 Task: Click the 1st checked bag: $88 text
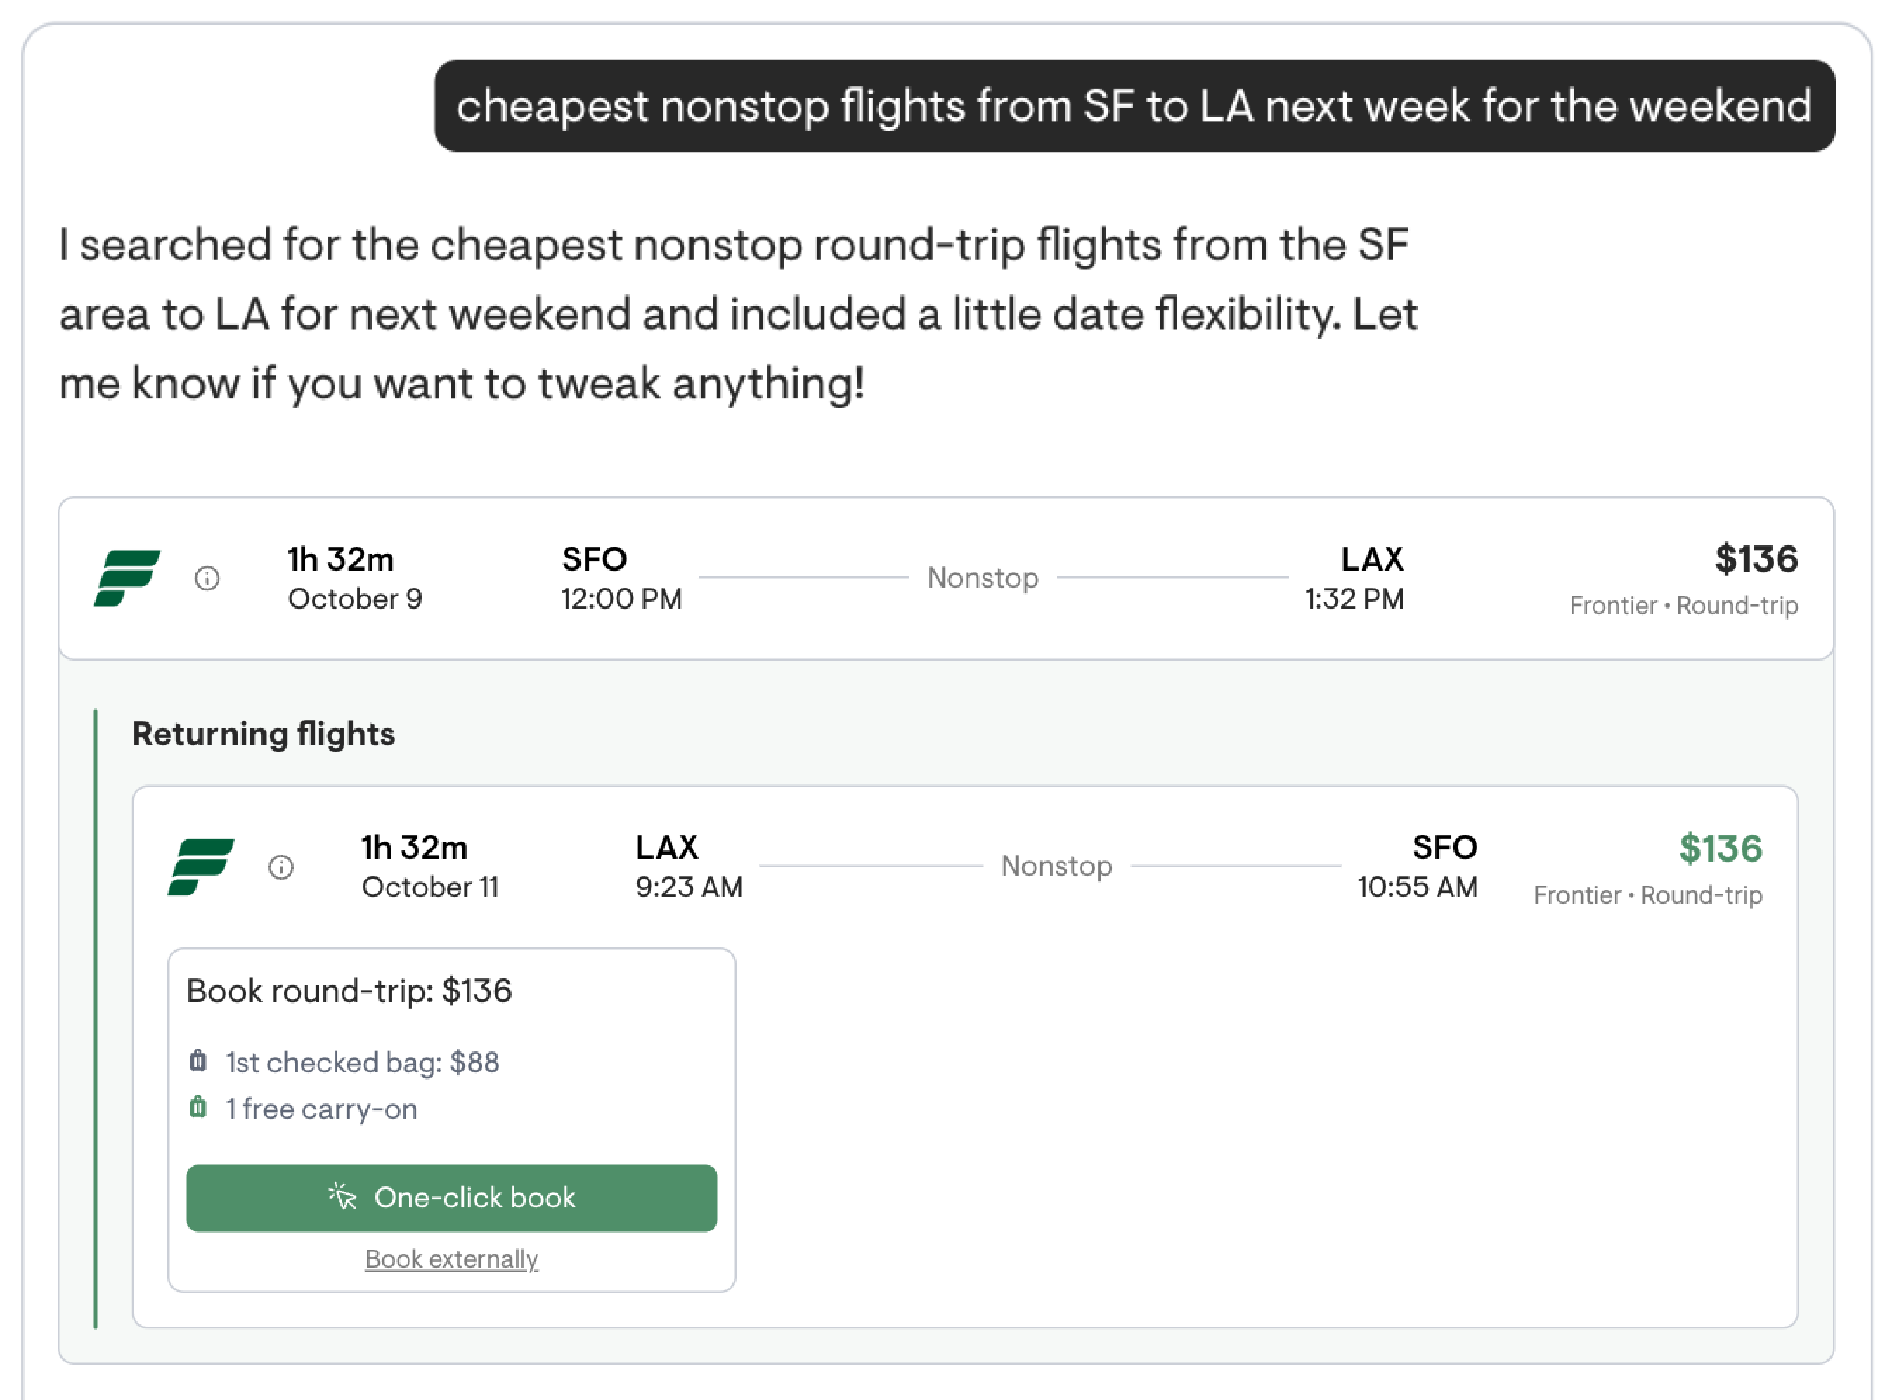[x=363, y=1063]
